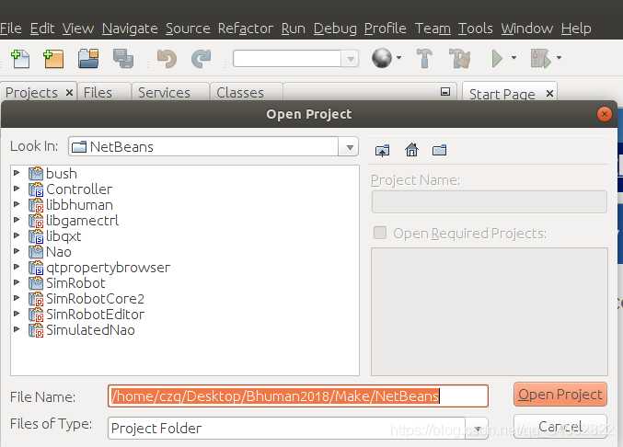Image resolution: width=623 pixels, height=447 pixels.
Task: Select the Nao project icon
Action: coord(36,252)
